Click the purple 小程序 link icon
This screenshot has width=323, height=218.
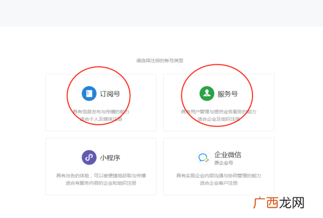click(x=89, y=157)
